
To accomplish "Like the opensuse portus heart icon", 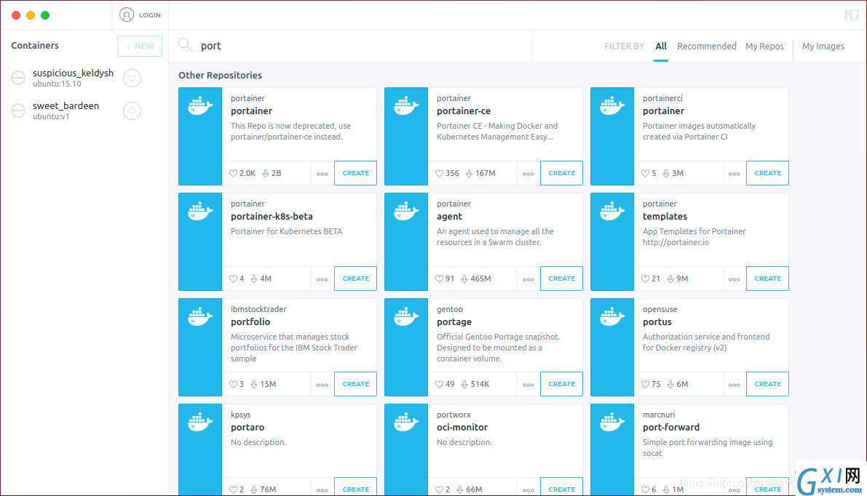I will [645, 385].
